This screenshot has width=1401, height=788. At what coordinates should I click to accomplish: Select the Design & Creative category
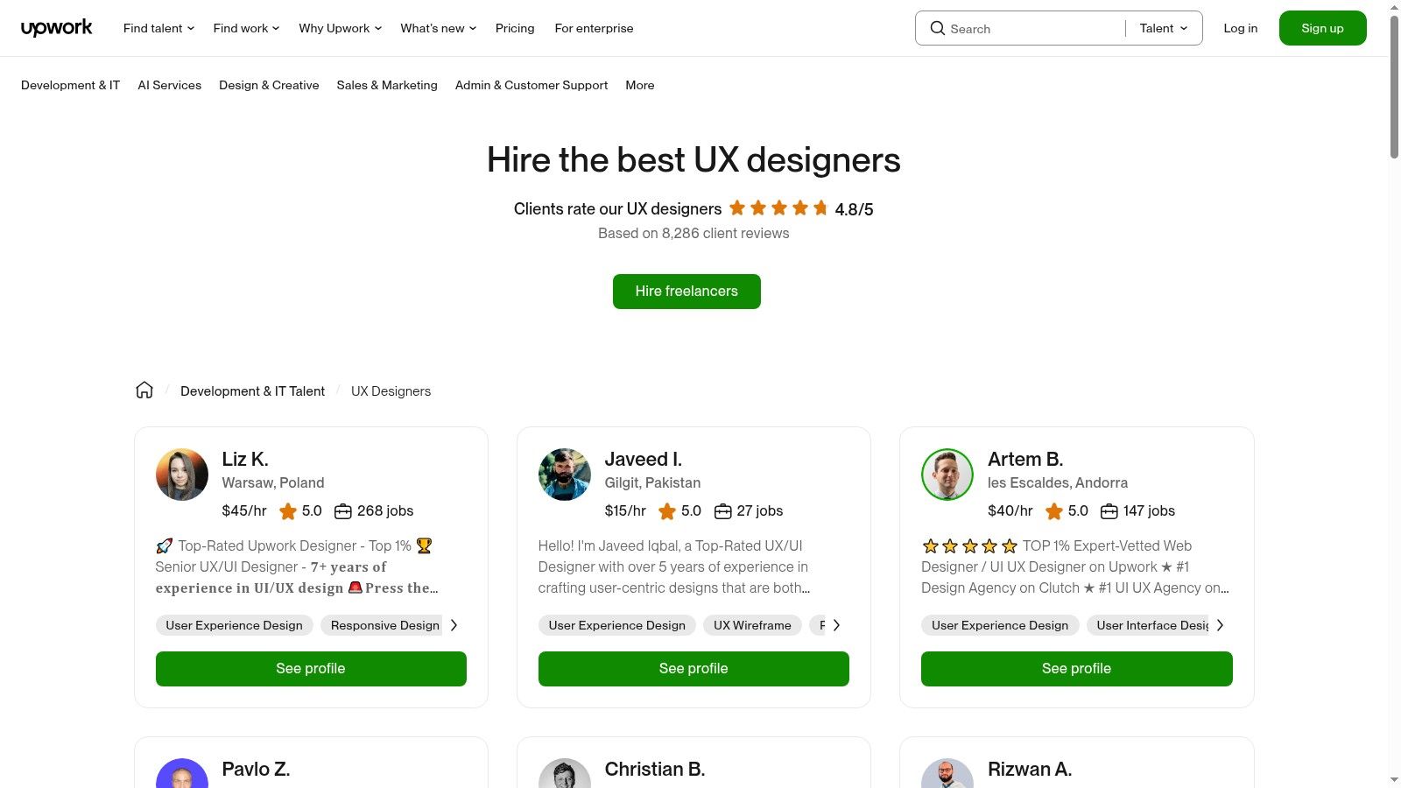pyautogui.click(x=269, y=85)
